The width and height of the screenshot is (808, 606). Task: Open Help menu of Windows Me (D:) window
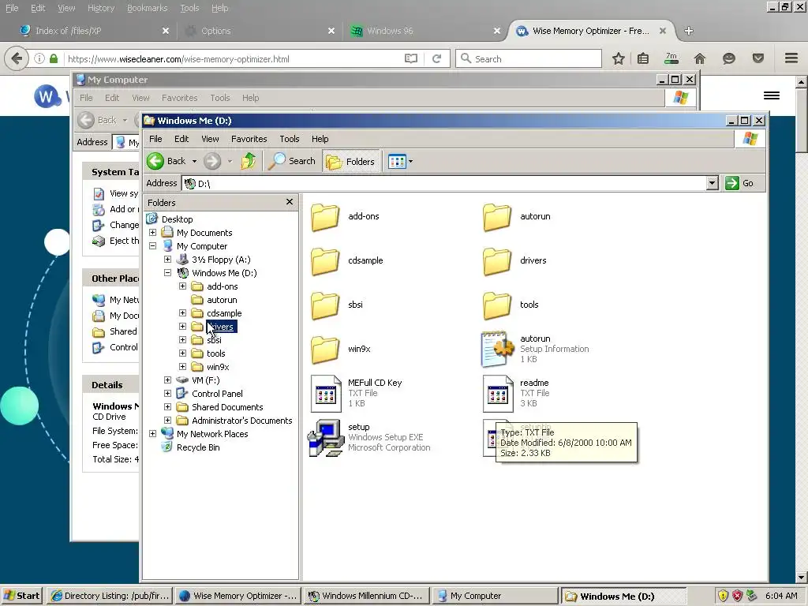point(320,139)
